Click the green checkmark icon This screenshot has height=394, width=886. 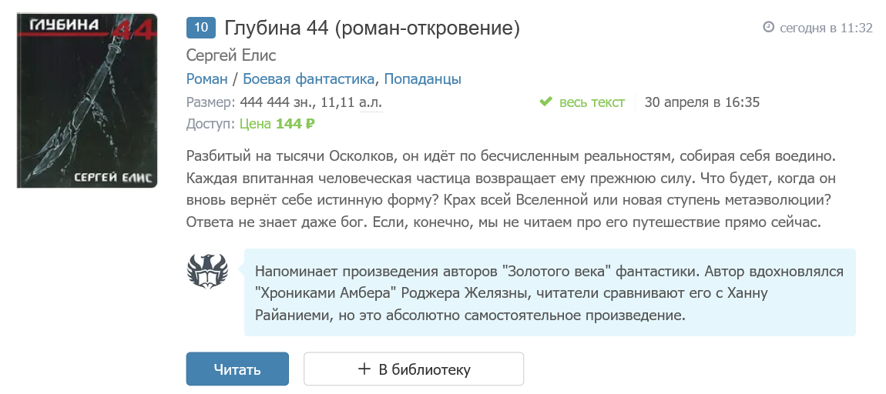point(545,102)
